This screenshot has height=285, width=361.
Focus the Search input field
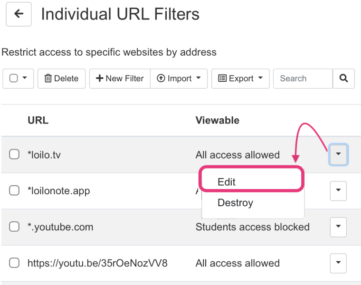pyautogui.click(x=303, y=78)
